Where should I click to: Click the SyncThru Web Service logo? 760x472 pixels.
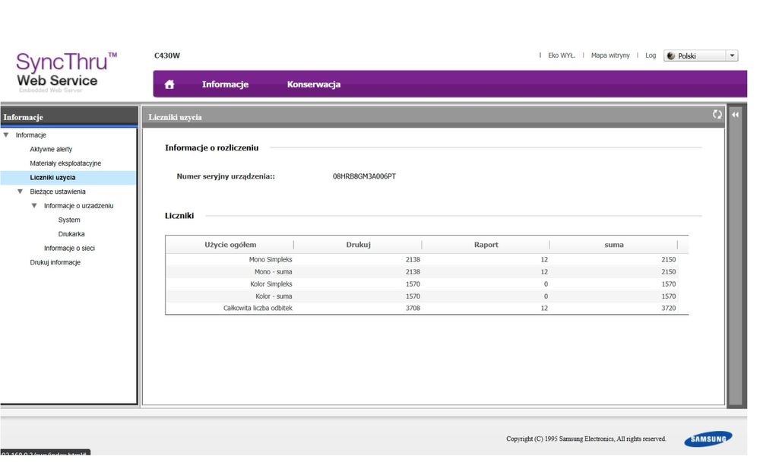pos(65,72)
